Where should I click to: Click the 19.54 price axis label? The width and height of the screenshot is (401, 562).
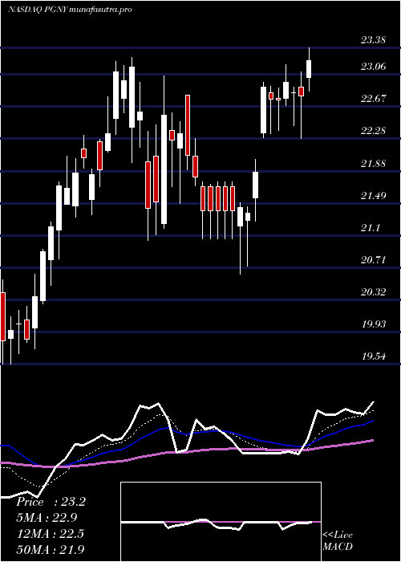374,356
